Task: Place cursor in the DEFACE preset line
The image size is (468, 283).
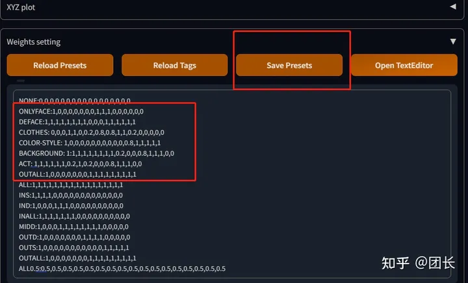Action: coord(77,122)
